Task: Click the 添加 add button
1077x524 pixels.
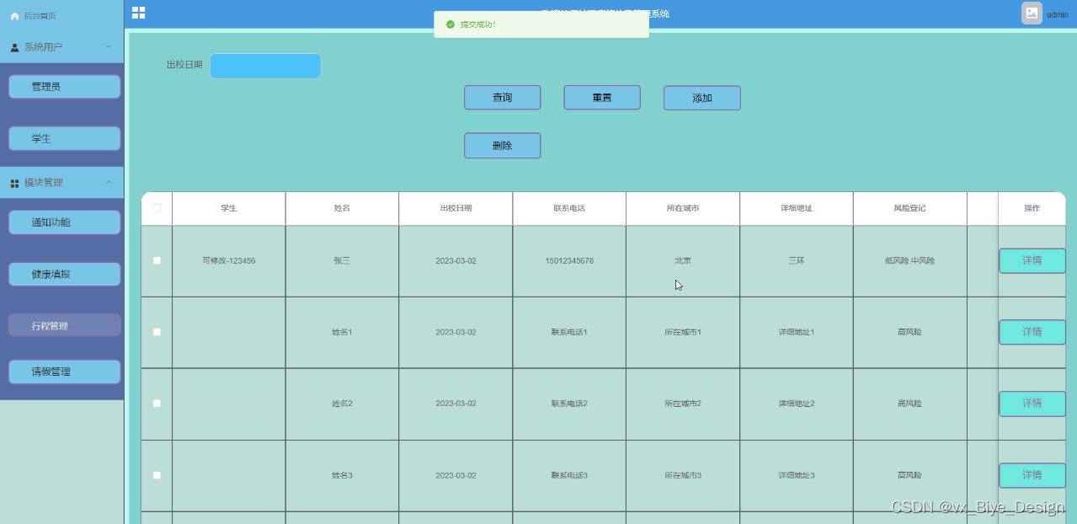Action: 702,98
